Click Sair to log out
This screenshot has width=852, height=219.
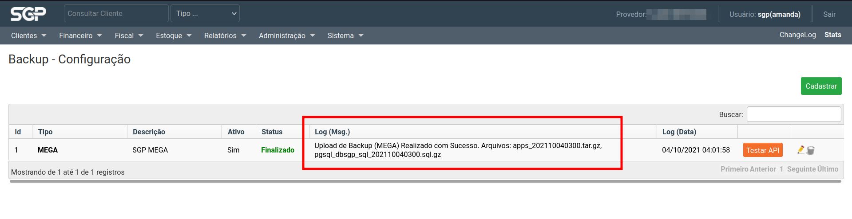pyautogui.click(x=829, y=14)
